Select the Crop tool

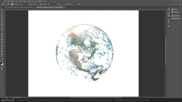[2, 20]
